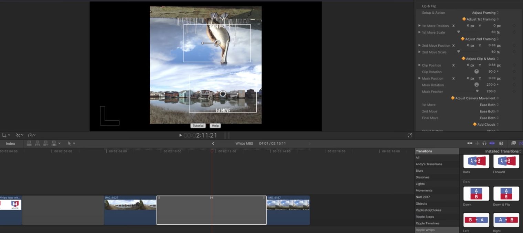Click the Mask Feather keyframe diamond
The width and height of the screenshot is (523, 233).
point(514,91)
